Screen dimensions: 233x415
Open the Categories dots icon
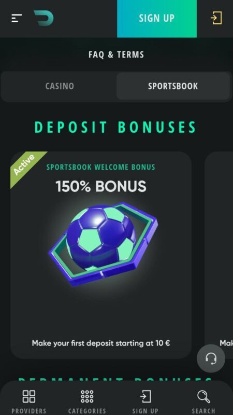(87, 396)
